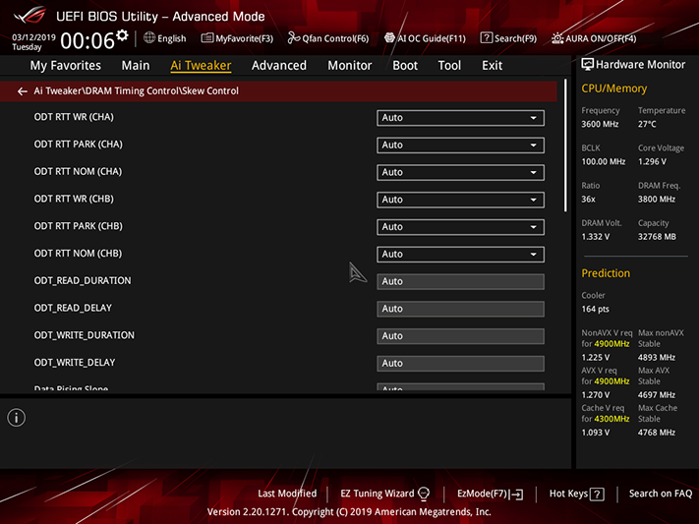699x524 pixels.
Task: View Last Modified settings
Action: (287, 494)
